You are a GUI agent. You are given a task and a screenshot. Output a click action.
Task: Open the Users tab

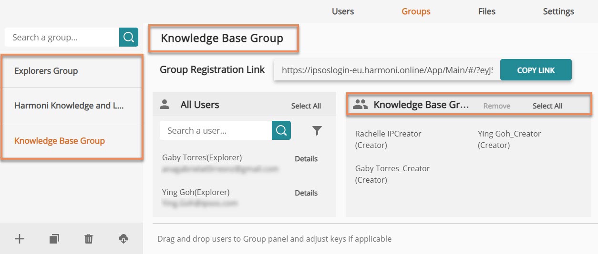click(343, 11)
